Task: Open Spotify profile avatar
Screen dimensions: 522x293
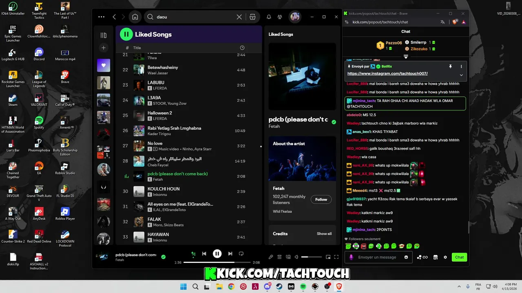Action: coord(294,17)
